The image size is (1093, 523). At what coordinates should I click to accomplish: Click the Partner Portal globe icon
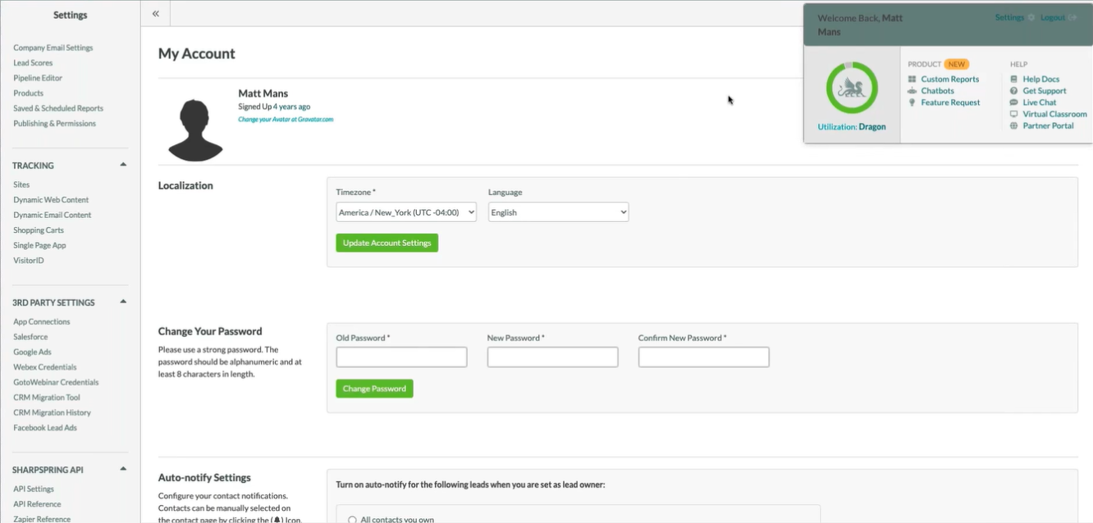point(1014,125)
